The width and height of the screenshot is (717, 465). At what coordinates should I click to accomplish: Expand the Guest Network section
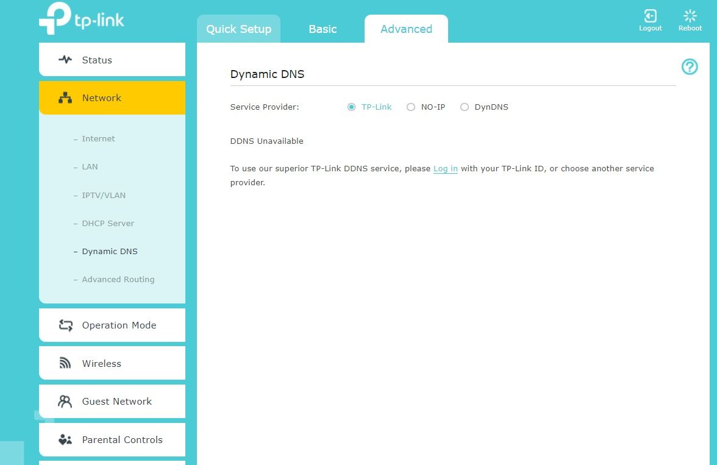[112, 401]
